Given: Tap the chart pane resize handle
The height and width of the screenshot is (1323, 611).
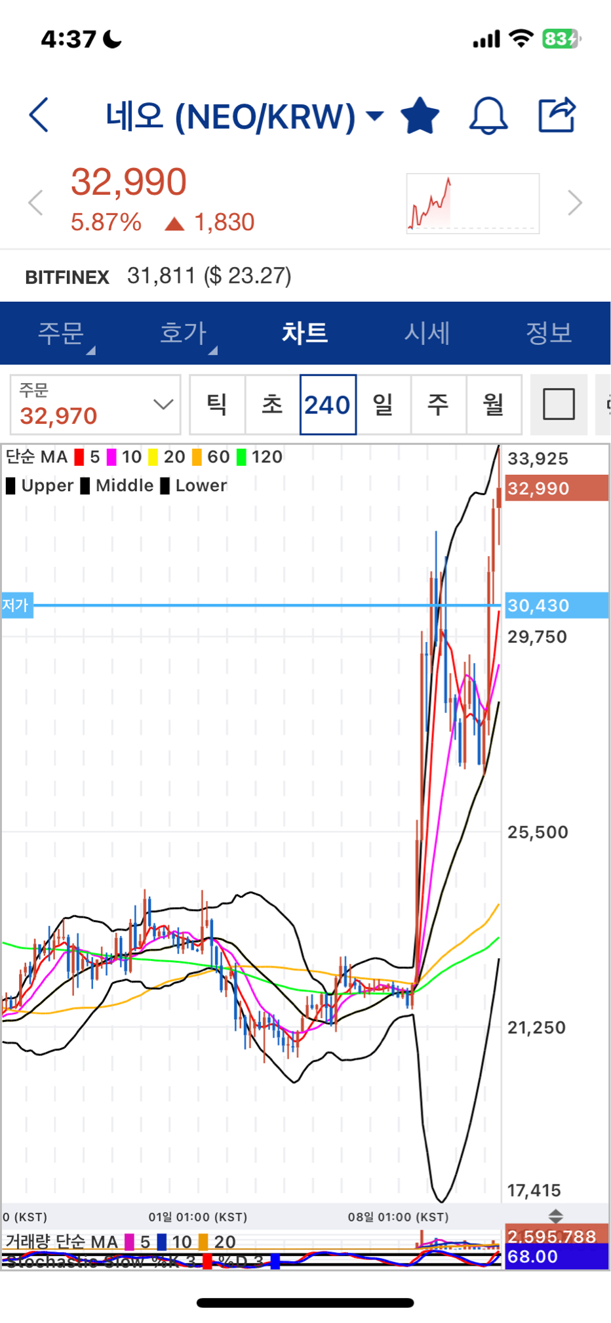Looking at the screenshot, I should tap(555, 1216).
